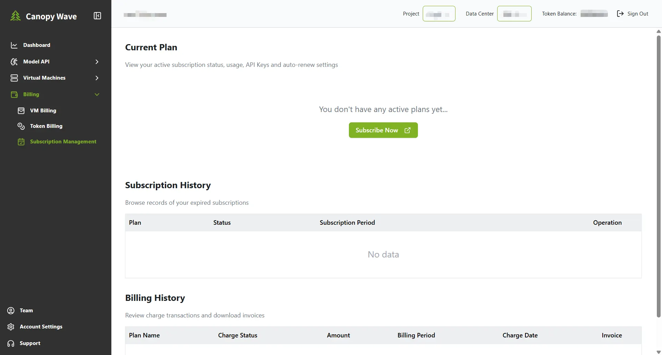Image resolution: width=662 pixels, height=355 pixels.
Task: Click the Billing wallet icon
Action: pos(14,94)
